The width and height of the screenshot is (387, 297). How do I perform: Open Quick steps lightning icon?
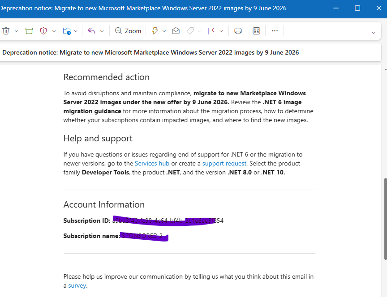pyautogui.click(x=155, y=31)
